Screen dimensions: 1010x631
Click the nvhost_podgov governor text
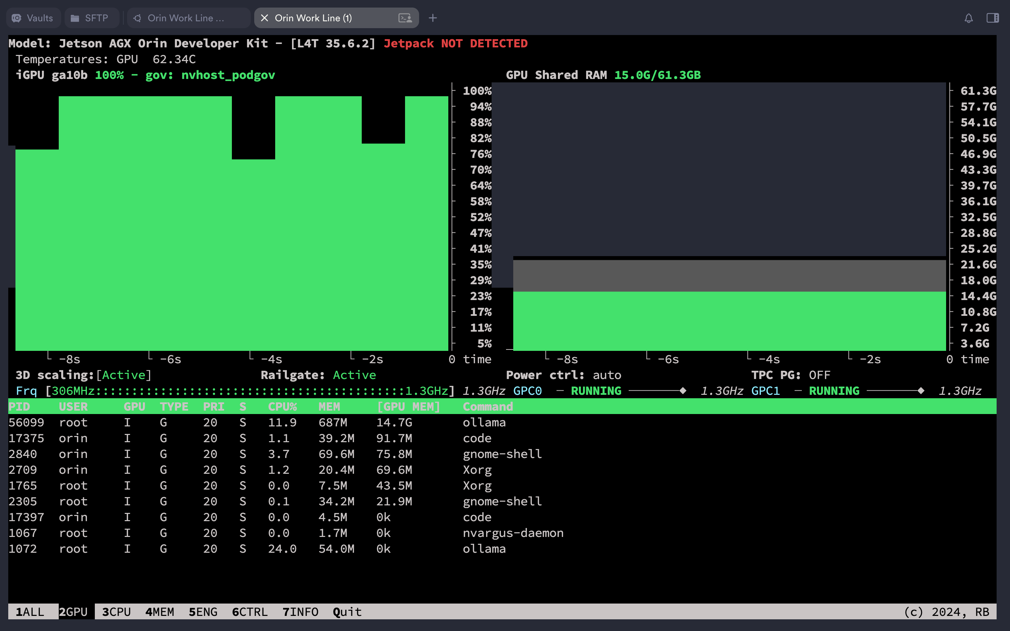point(228,75)
